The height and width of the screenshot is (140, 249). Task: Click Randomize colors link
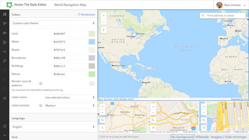86,14
